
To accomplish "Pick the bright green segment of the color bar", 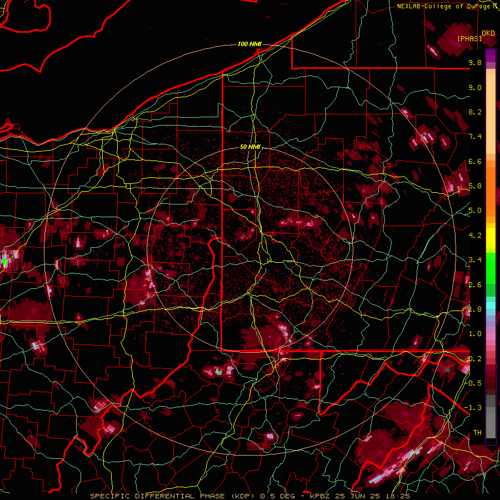I will tap(491, 269).
